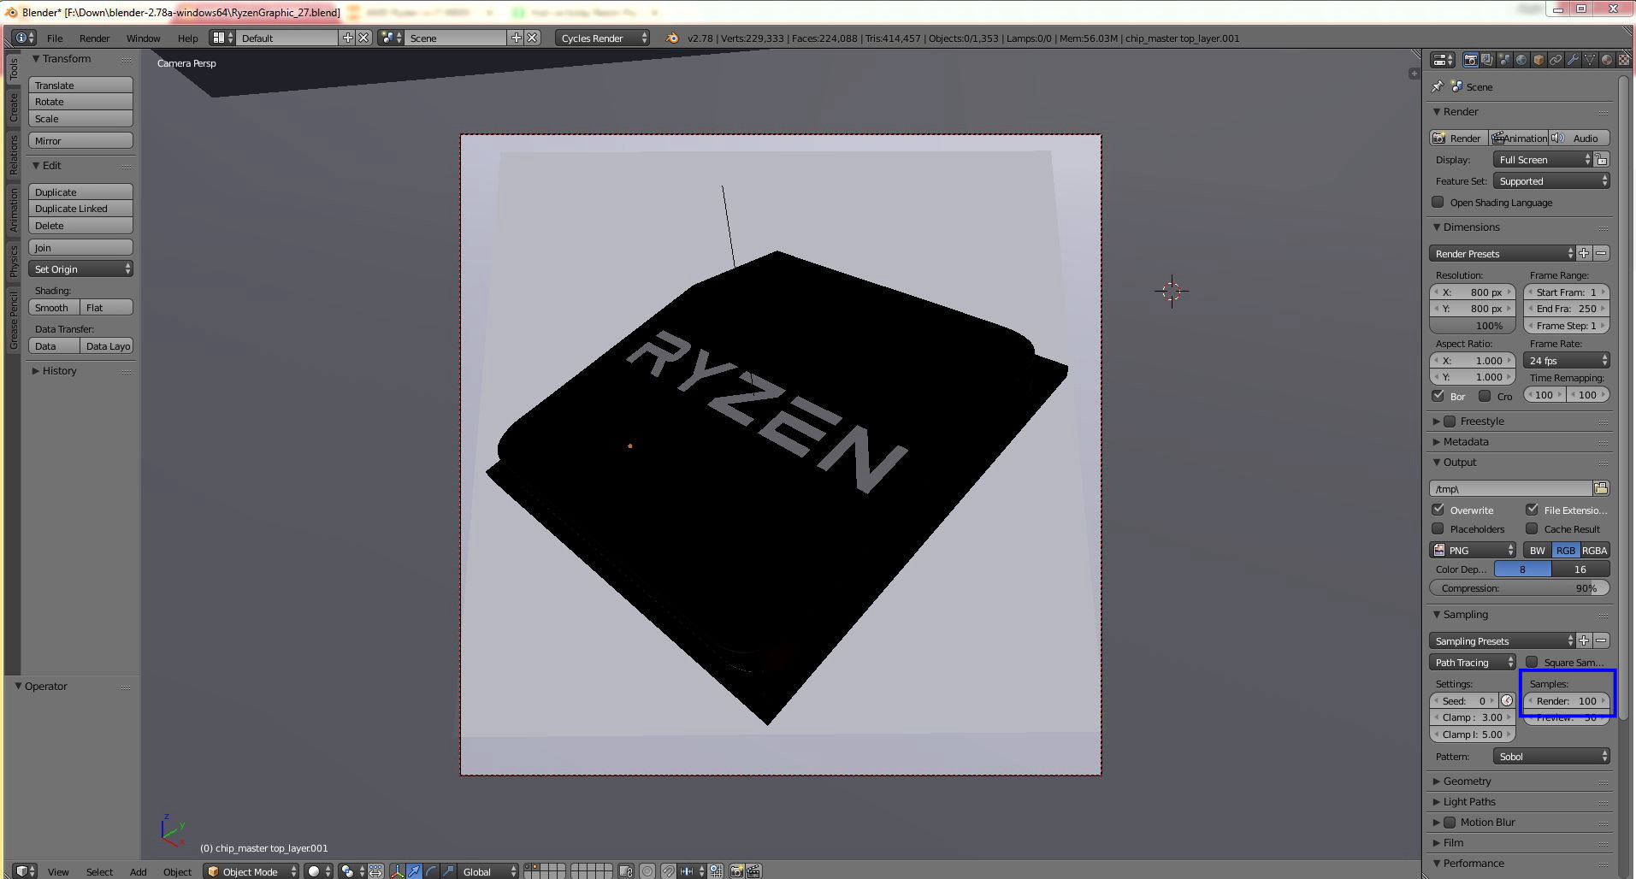
Task: Toggle the 3D manipulator axis icon
Action: [398, 871]
